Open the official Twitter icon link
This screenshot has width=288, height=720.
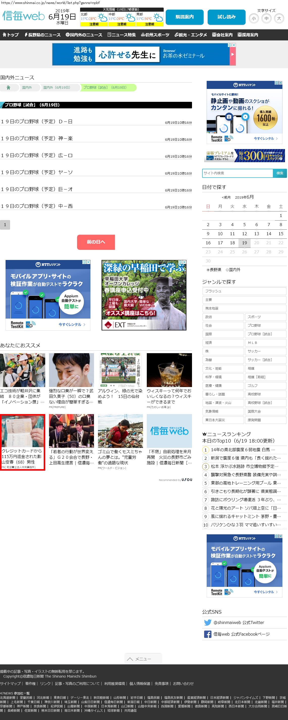pyautogui.click(x=207, y=622)
